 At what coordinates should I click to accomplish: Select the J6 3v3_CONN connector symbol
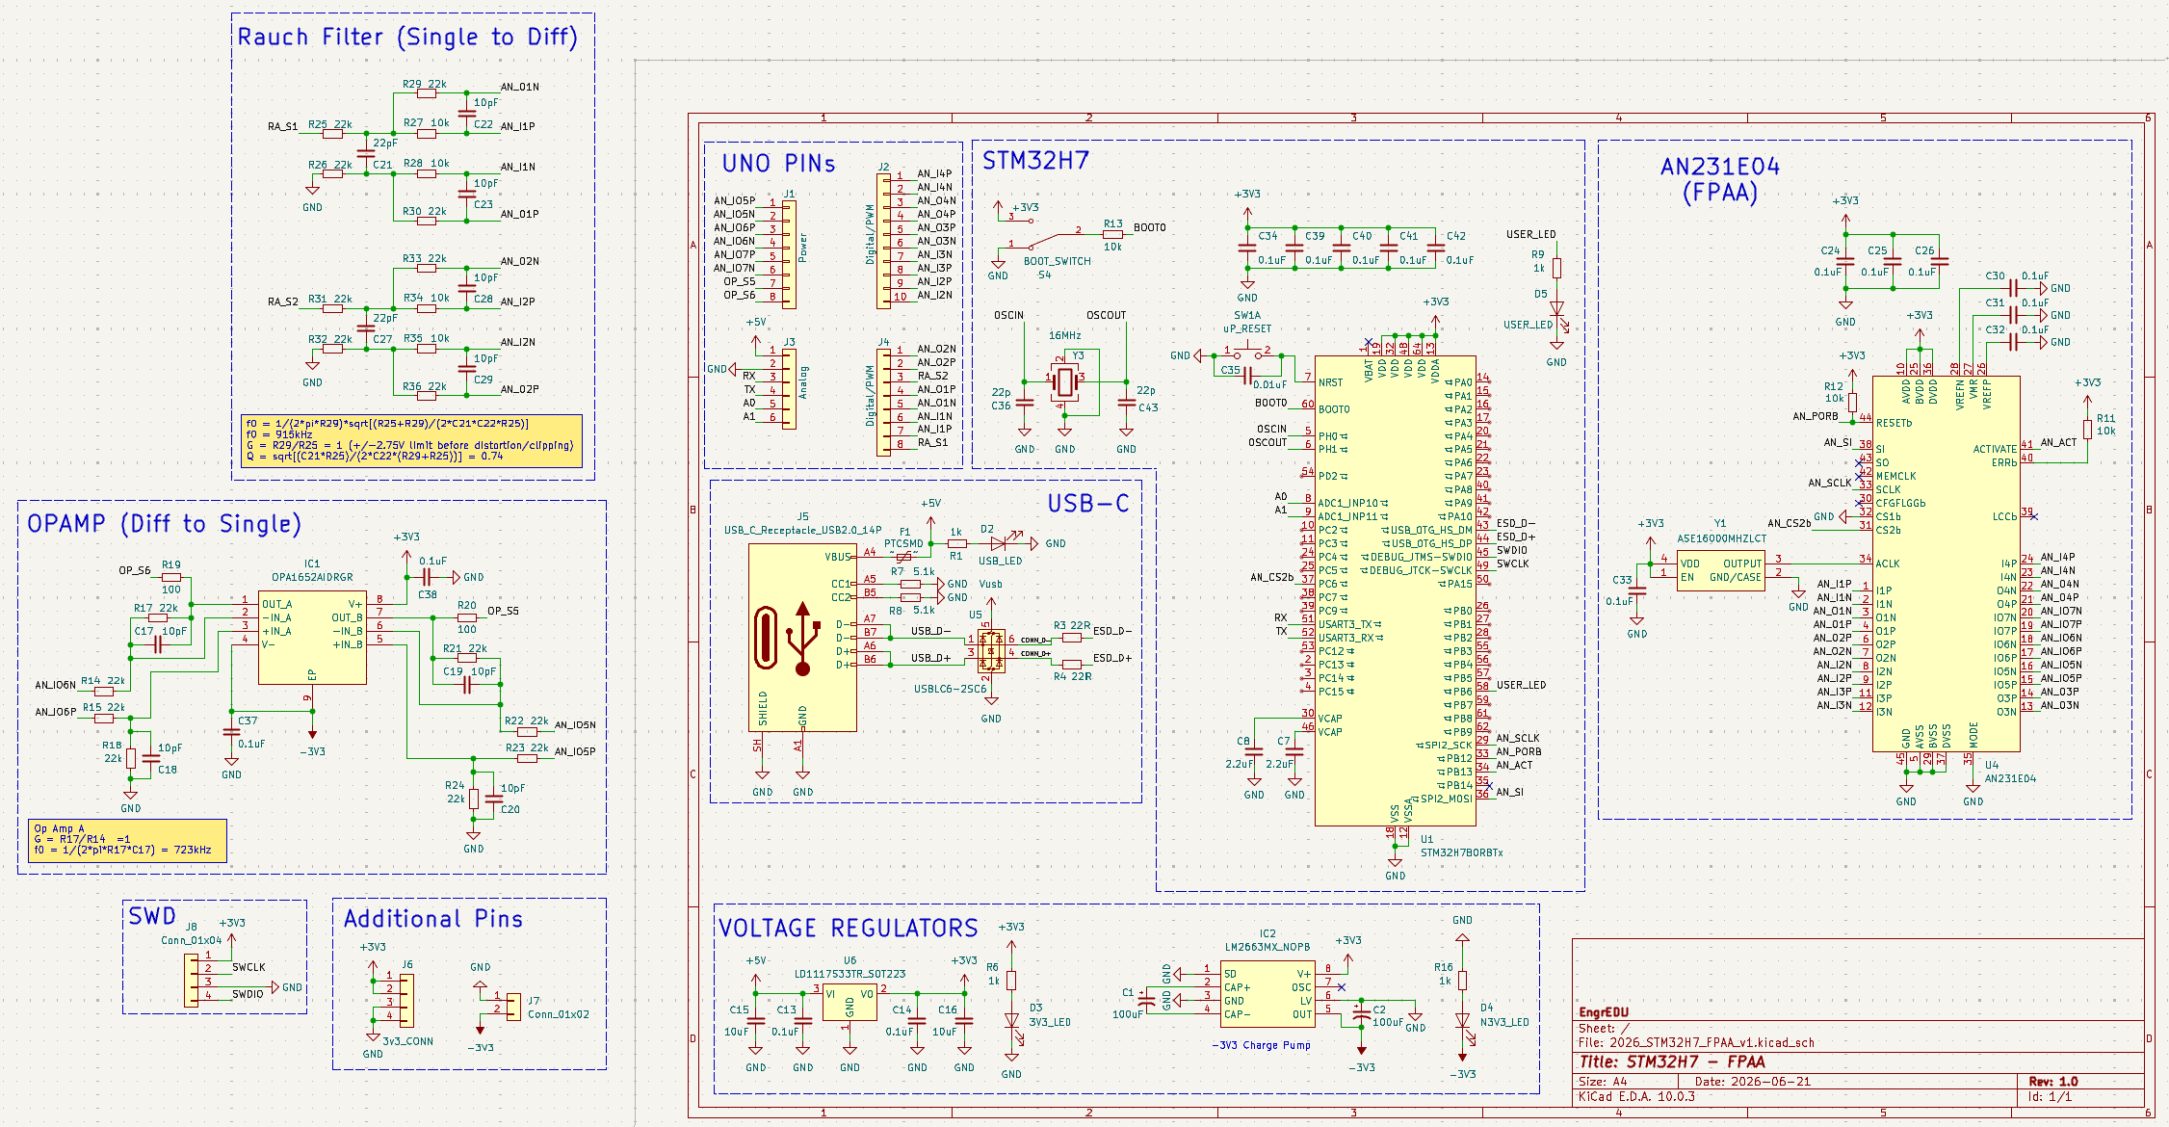pos(406,1000)
